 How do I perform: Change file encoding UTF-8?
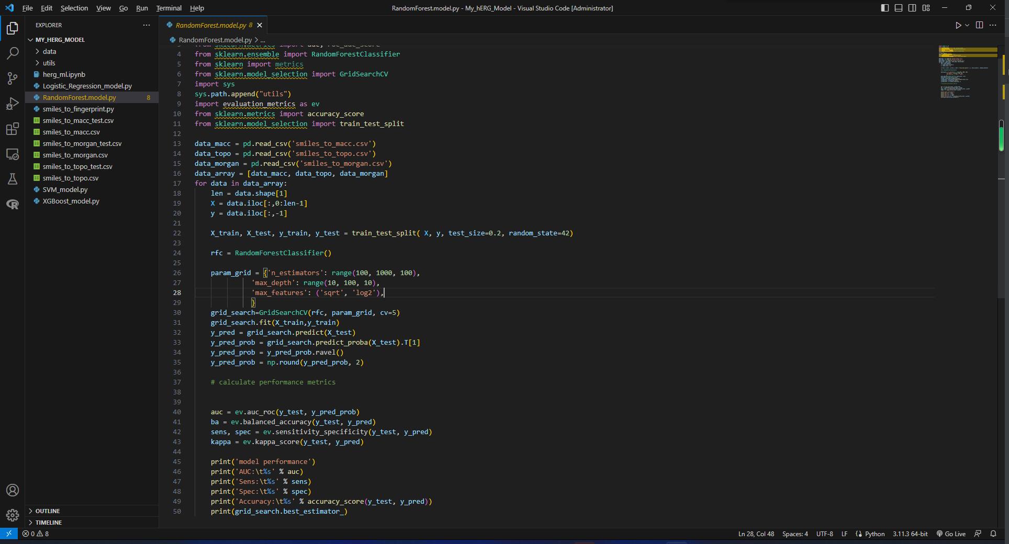click(x=824, y=534)
